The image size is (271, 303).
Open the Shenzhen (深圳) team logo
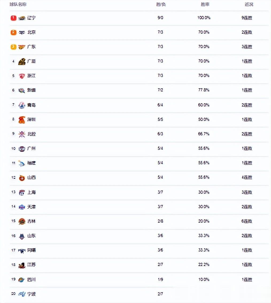pos(22,120)
